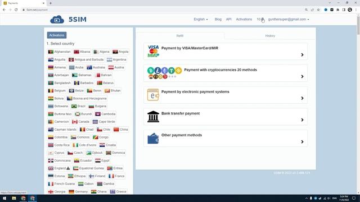Select China country button
This screenshot has width=360, height=202.
tap(121, 130)
